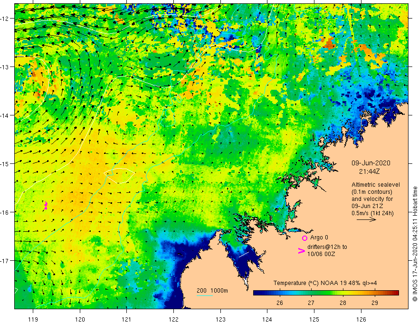Click longitude axis label 121
This screenshot has height=323, width=418.
(127, 319)
